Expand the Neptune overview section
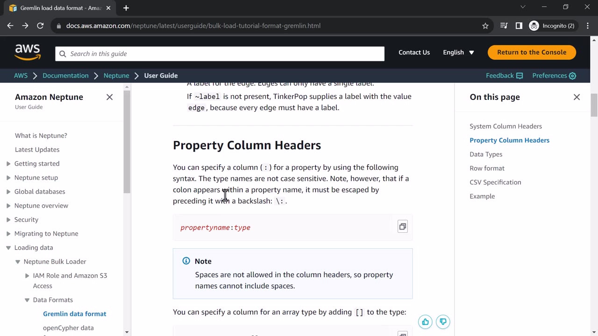Viewport: 598px width, 336px height. point(8,205)
